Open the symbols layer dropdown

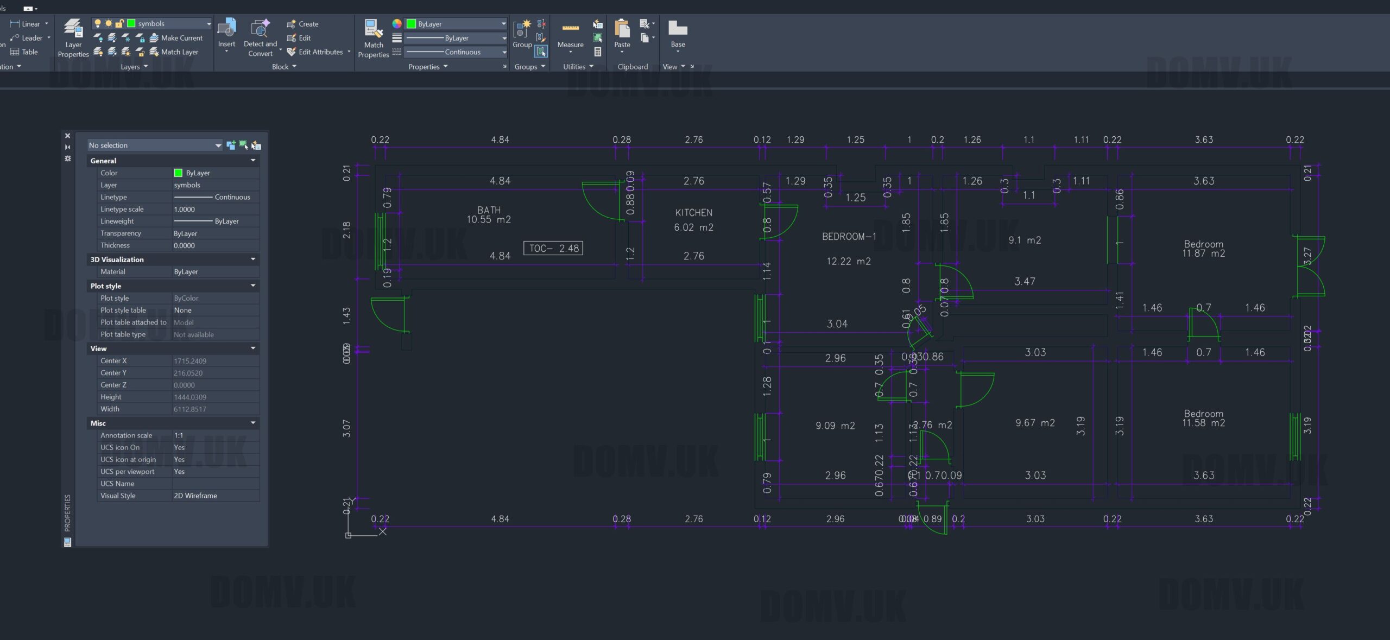pos(208,23)
